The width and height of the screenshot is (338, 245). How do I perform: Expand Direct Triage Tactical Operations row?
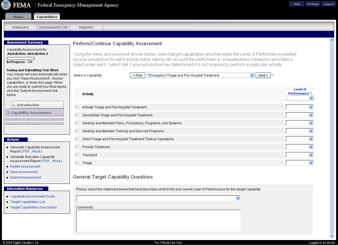(x=76, y=139)
